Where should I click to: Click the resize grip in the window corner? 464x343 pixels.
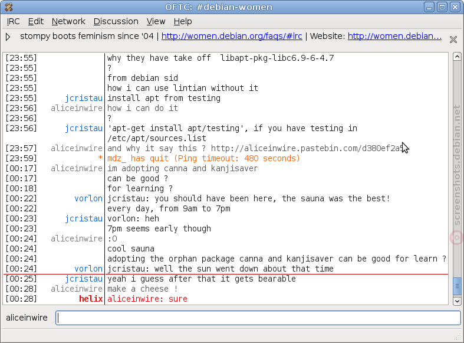[458, 337]
